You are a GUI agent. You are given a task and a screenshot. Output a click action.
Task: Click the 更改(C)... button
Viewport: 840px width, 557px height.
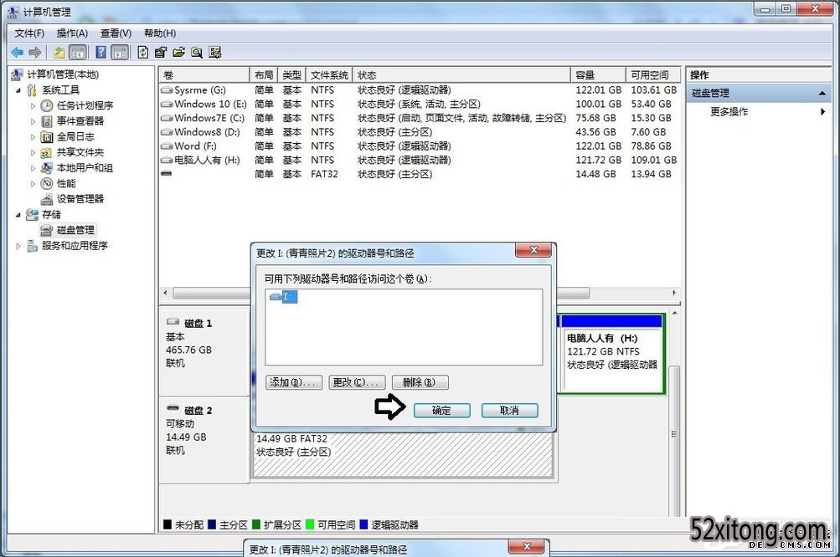click(x=357, y=382)
